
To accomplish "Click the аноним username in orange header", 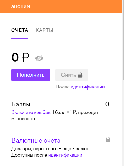I will [x=21, y=7].
